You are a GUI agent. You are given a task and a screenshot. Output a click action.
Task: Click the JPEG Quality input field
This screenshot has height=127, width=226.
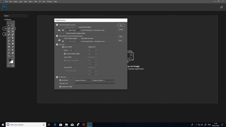(72, 50)
